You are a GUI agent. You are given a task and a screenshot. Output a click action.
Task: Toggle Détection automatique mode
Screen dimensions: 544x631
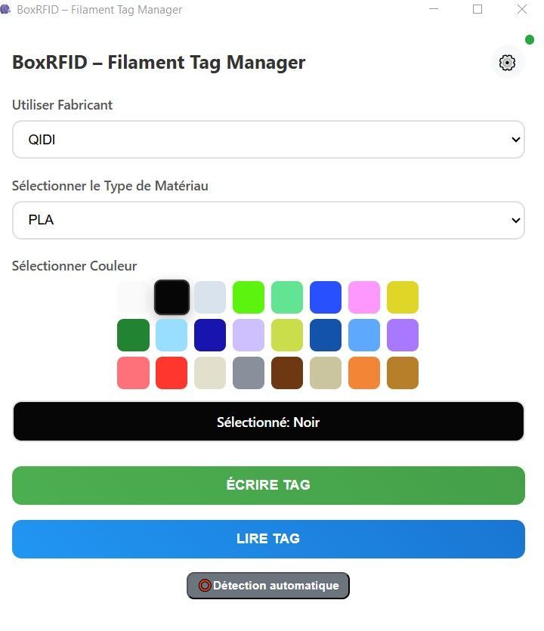[x=268, y=586]
